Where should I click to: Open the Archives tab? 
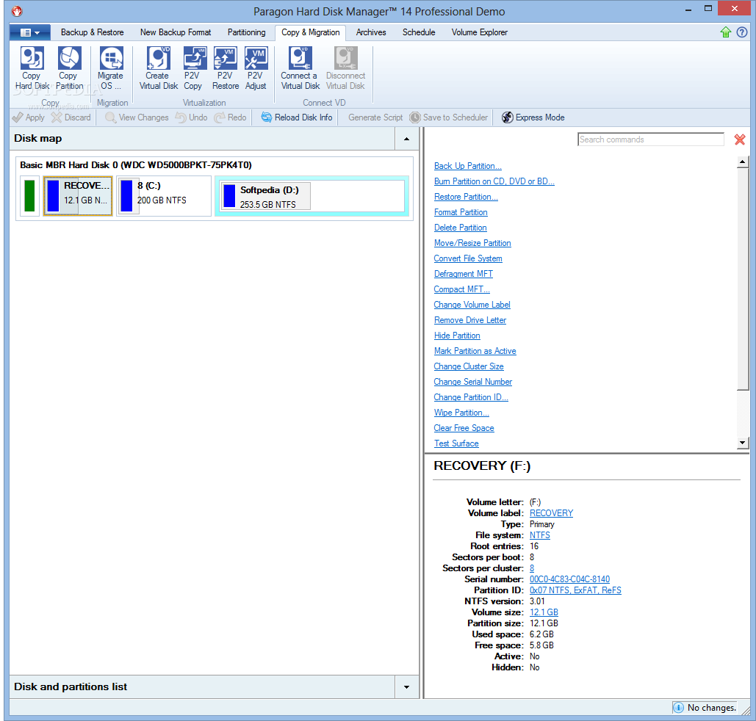coord(371,32)
